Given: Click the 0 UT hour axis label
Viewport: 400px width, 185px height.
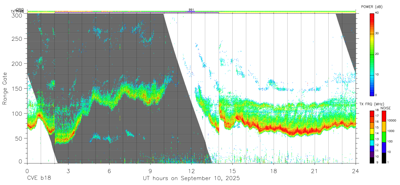Looking at the screenshot, I should [x=27, y=171].
